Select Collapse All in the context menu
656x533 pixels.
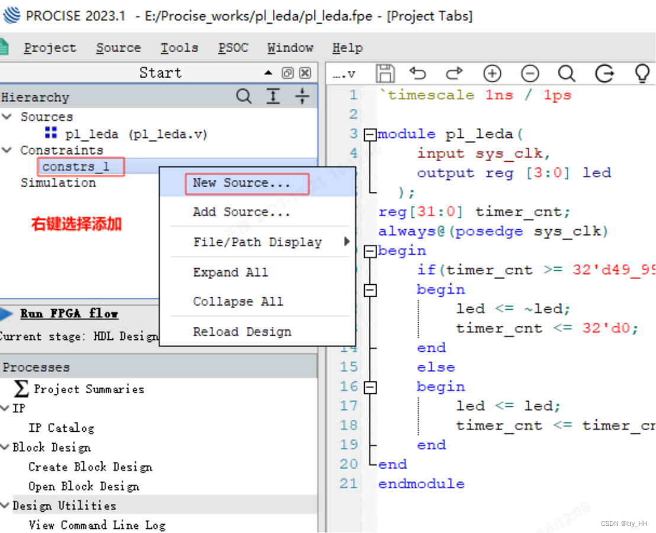[x=258, y=301]
